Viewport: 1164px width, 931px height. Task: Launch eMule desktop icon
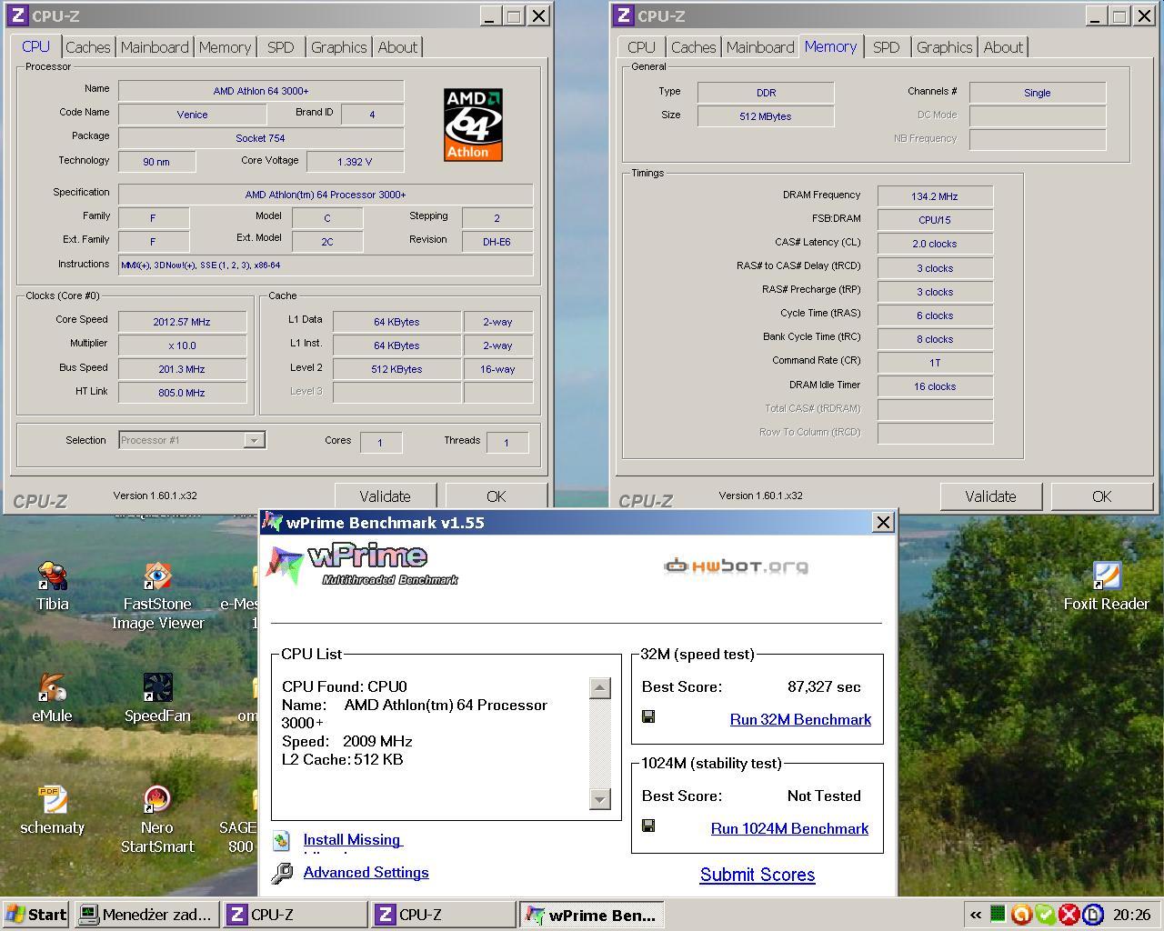click(52, 687)
